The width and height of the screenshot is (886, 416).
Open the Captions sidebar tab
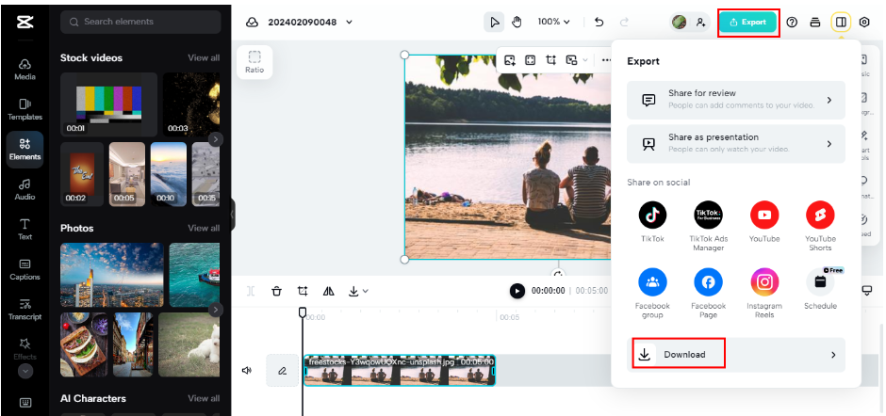[x=25, y=270]
